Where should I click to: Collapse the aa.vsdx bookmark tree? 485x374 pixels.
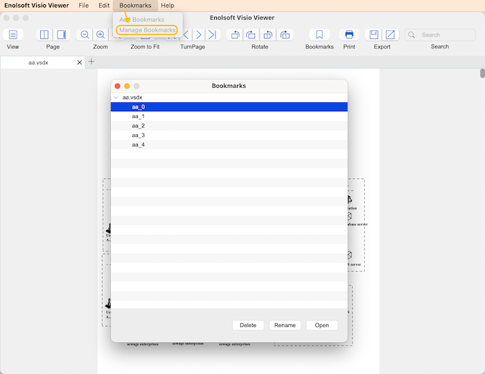click(116, 97)
